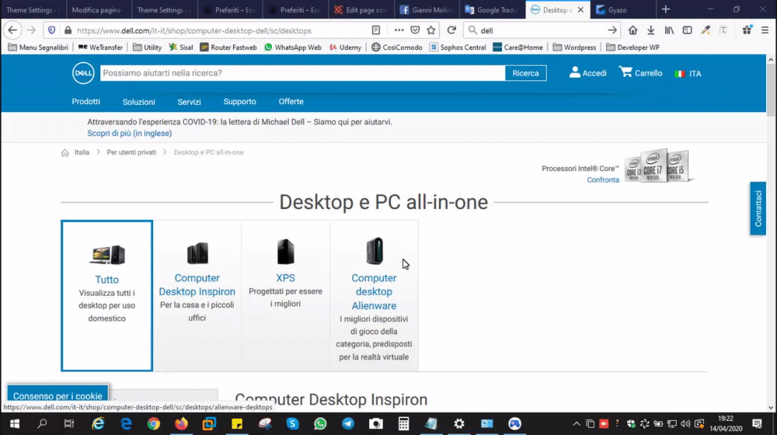Open the Utility bookmarks folder

pyautogui.click(x=147, y=47)
